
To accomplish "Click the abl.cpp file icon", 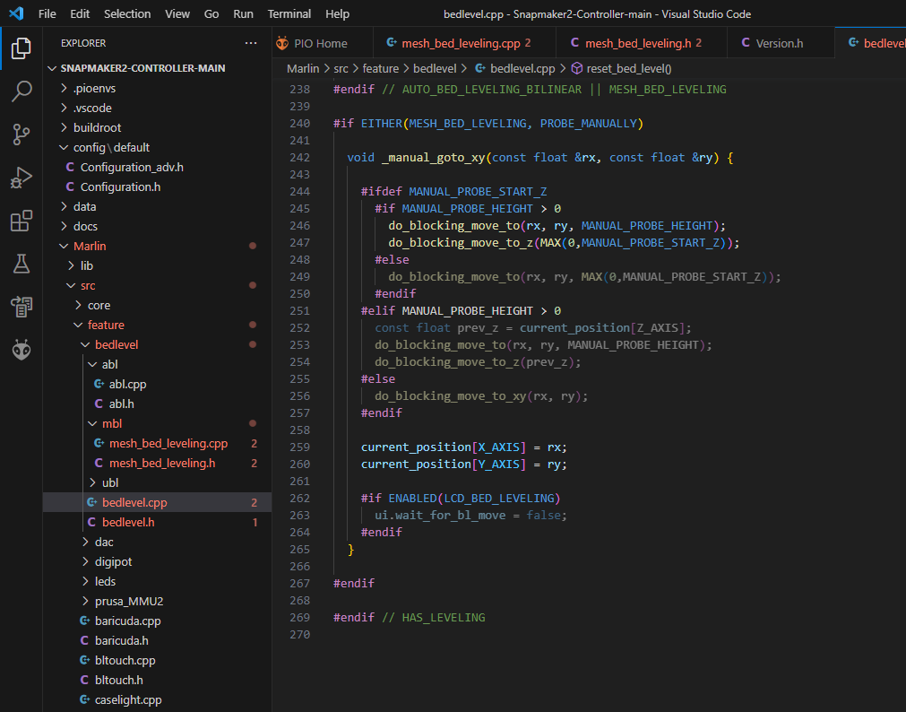I will point(99,384).
